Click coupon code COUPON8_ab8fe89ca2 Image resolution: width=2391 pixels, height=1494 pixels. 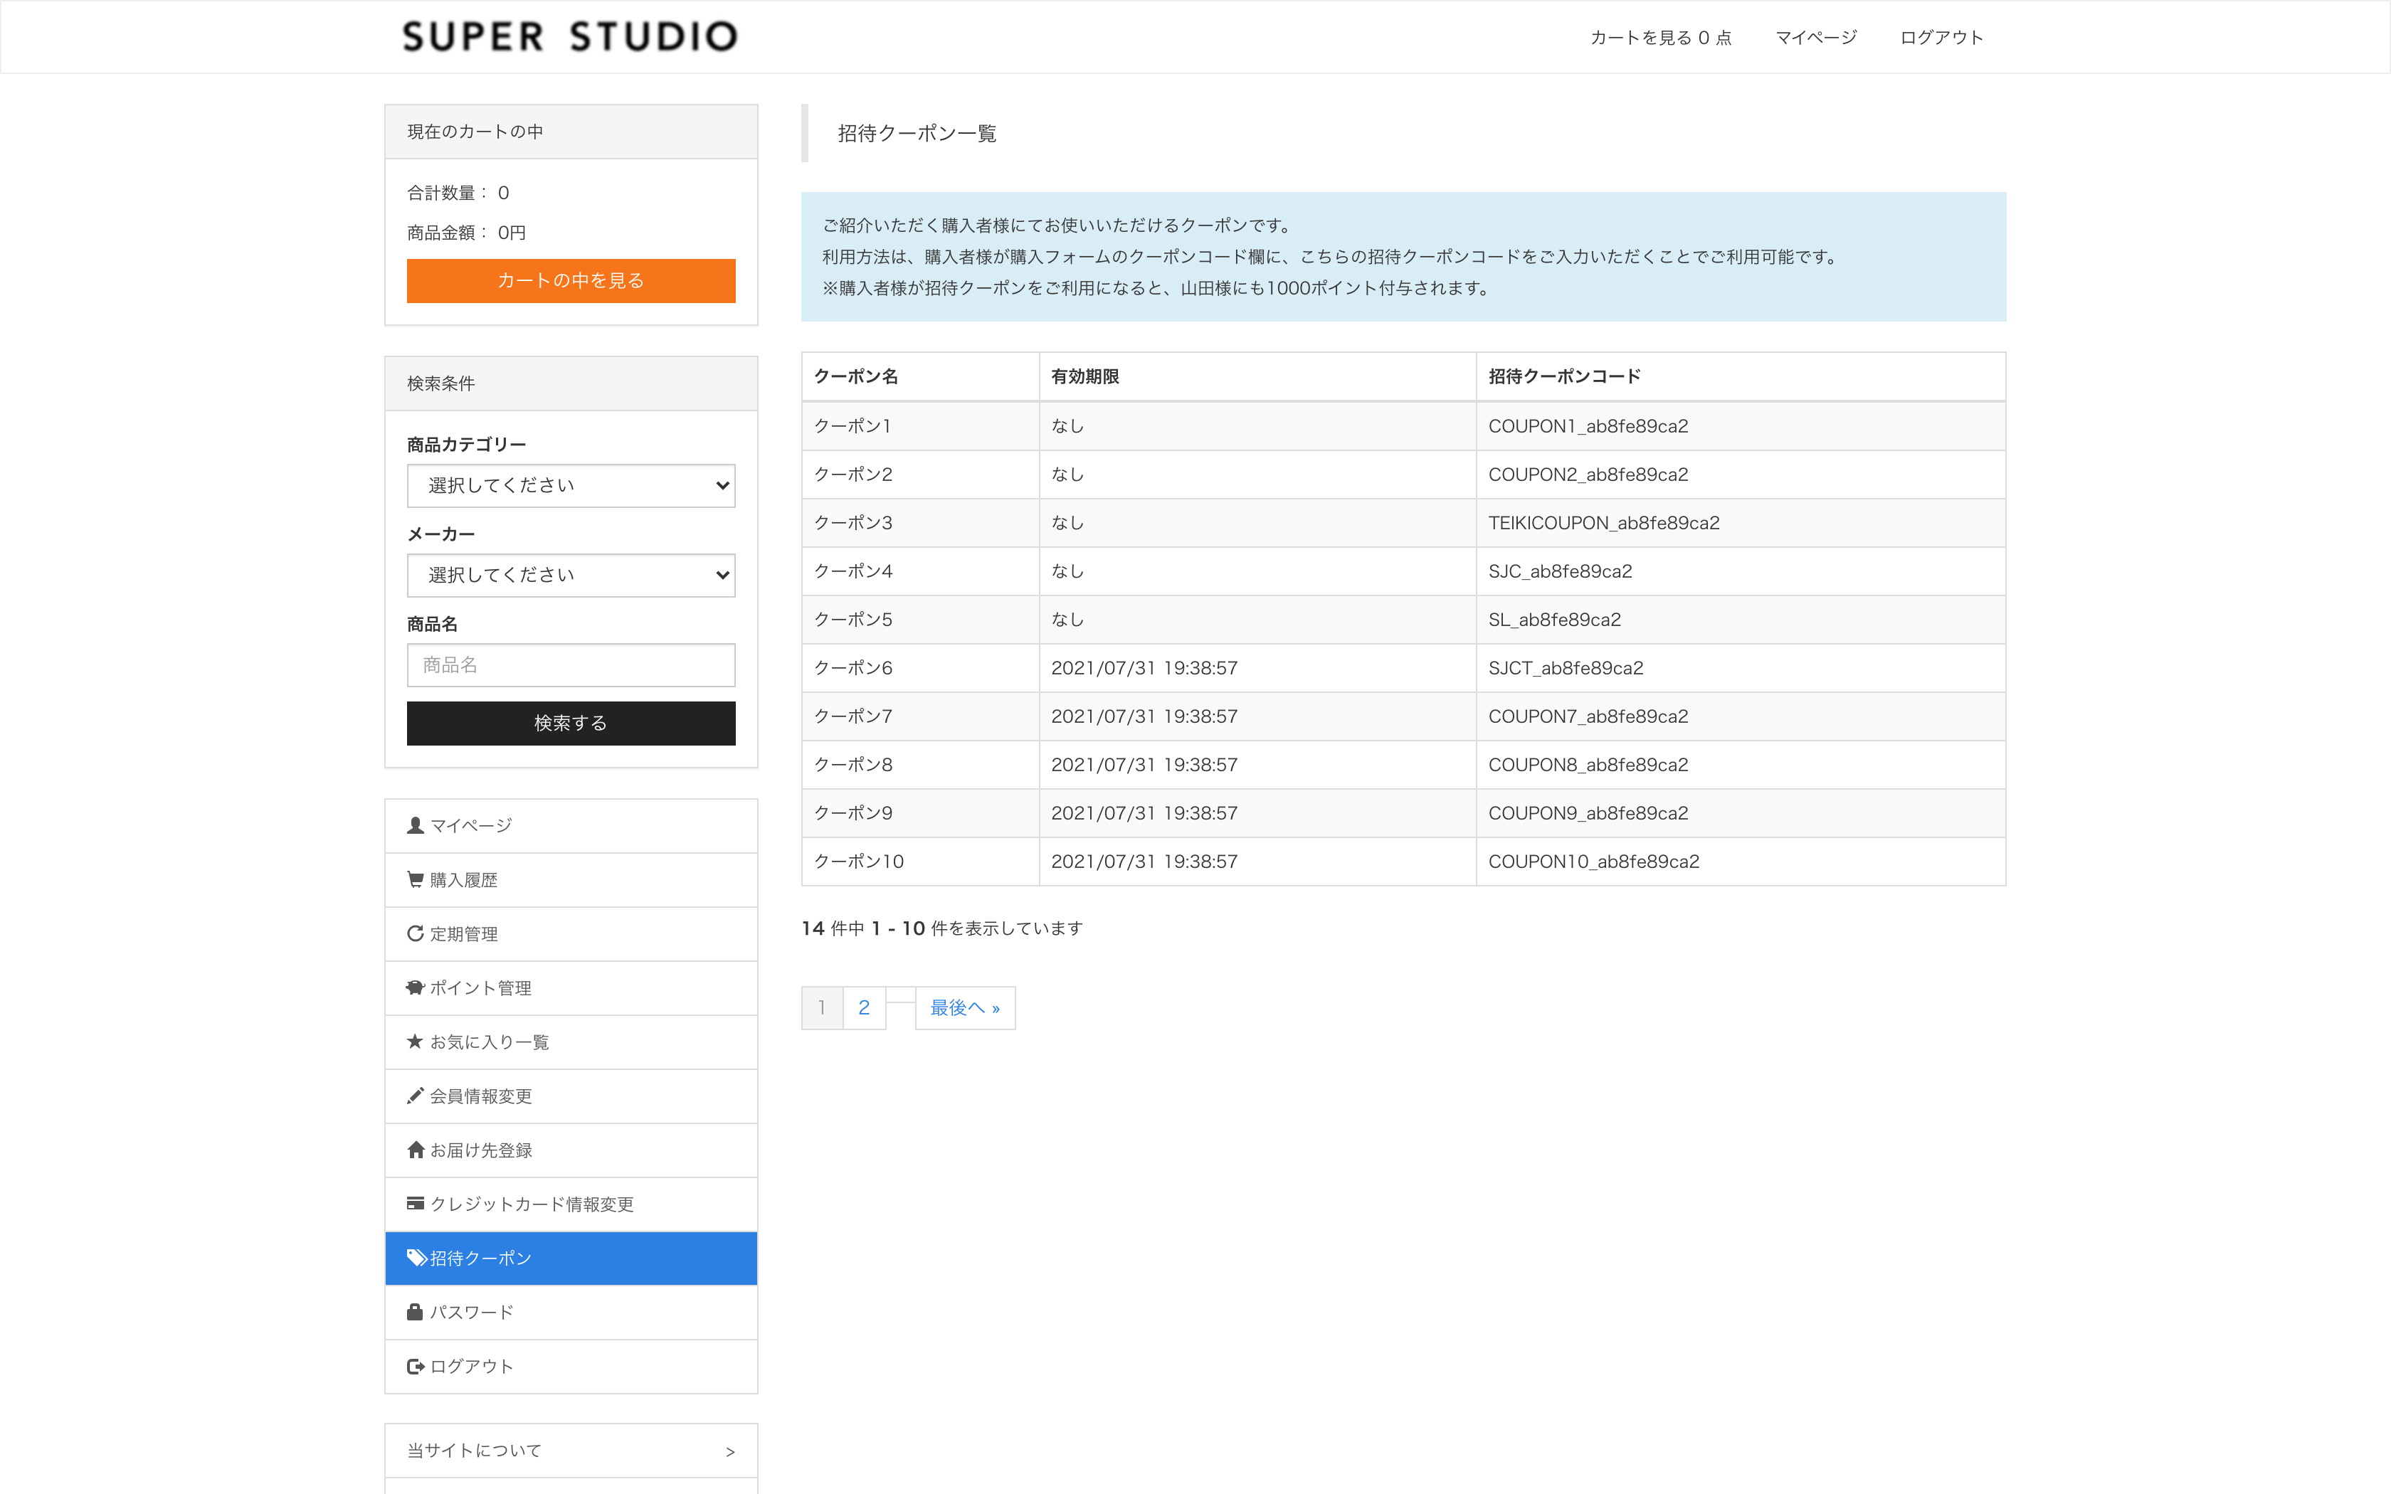pyautogui.click(x=1588, y=765)
